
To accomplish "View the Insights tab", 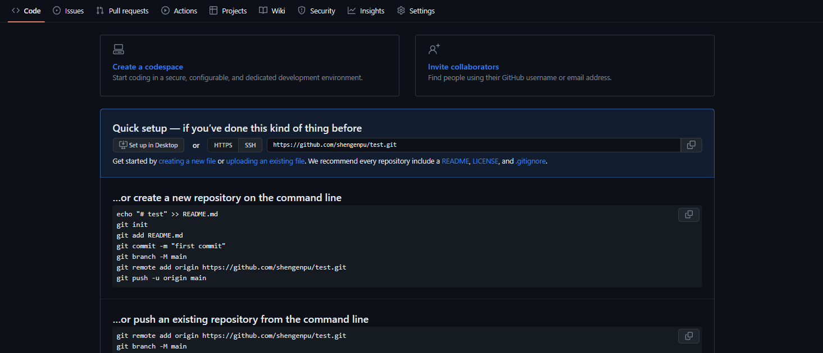I will tap(366, 11).
